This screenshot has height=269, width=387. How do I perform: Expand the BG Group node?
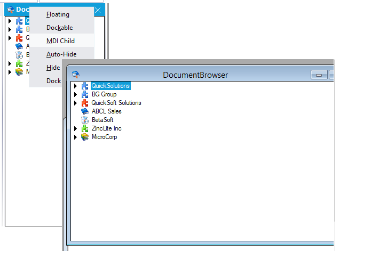(x=75, y=94)
